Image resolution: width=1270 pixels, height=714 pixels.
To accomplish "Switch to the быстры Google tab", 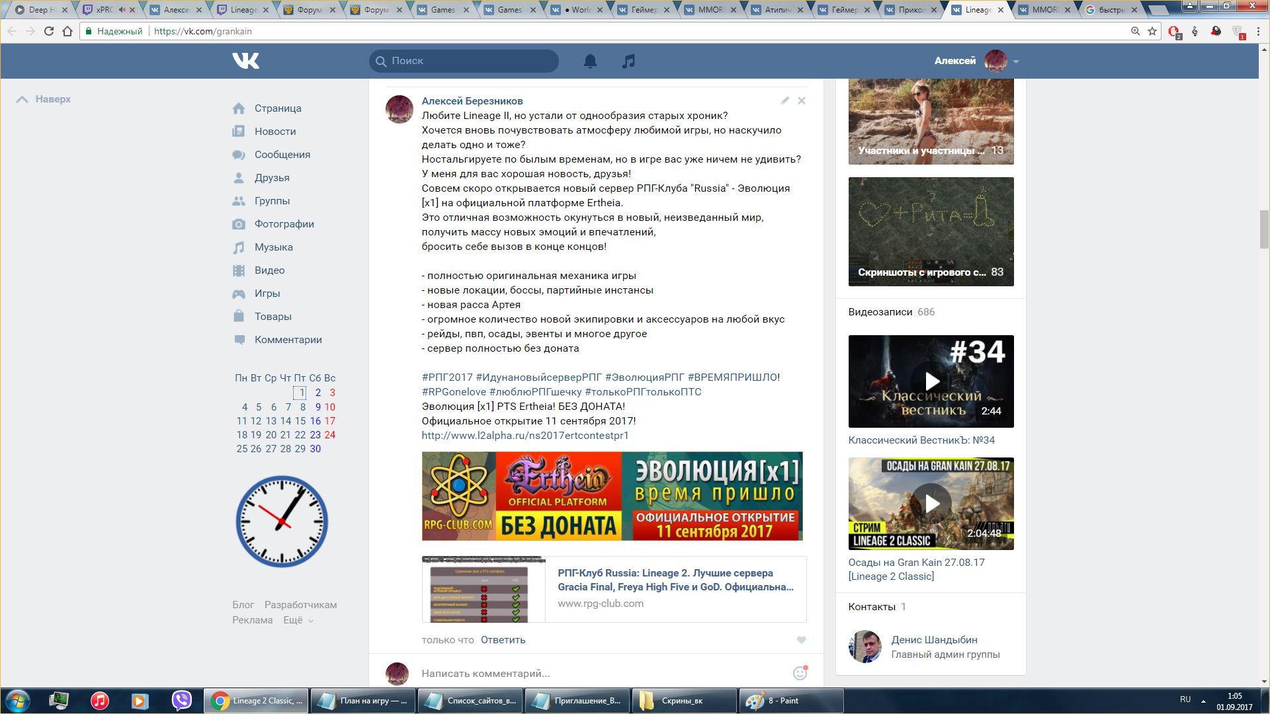I will (x=1113, y=10).
